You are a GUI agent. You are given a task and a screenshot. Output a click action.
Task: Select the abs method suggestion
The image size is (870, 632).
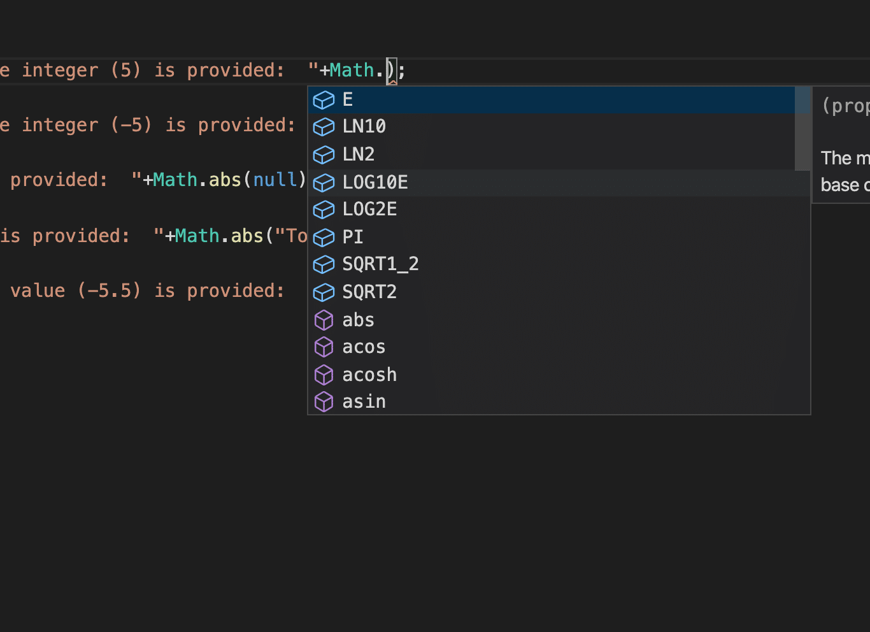pos(552,320)
